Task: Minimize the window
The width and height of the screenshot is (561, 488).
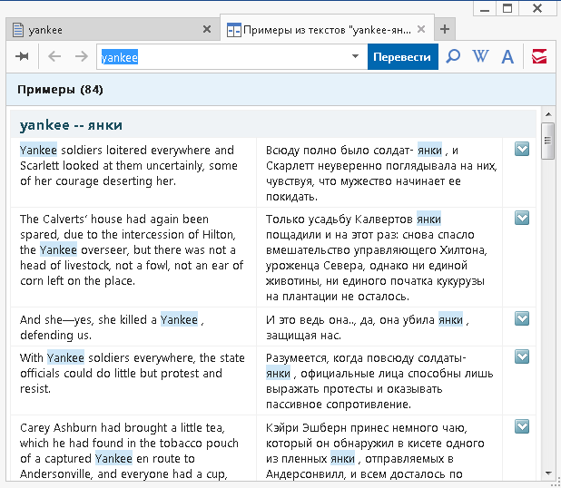Action: 485,8
